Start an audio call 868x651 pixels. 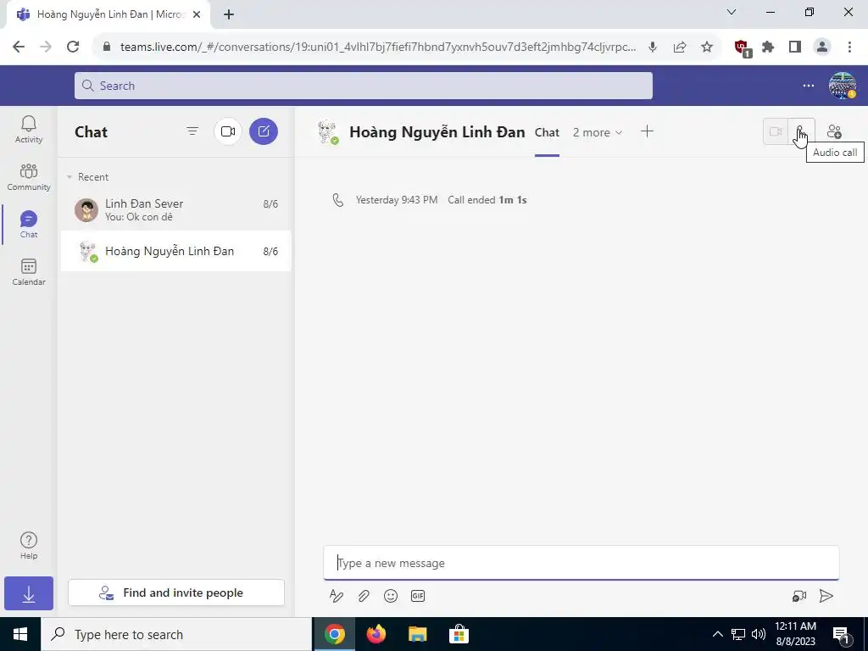tap(801, 131)
